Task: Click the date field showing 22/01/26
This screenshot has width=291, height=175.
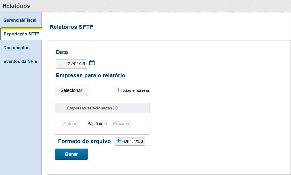Action: click(x=71, y=64)
